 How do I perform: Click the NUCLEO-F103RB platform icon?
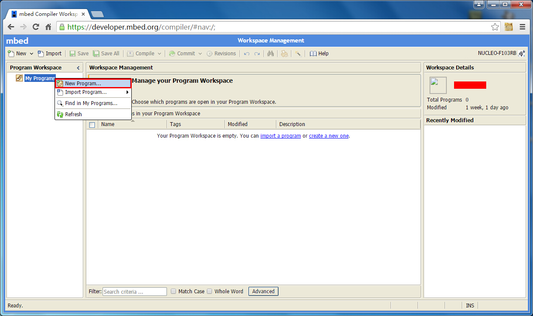coord(521,54)
